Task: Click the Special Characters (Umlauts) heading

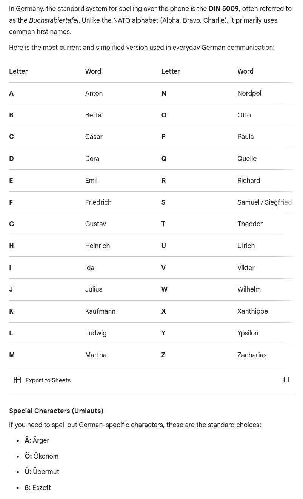Action: pyautogui.click(x=56, y=411)
